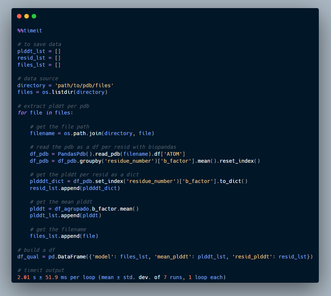The width and height of the screenshot is (331, 296).
Task: Click PandasPdb().read_pdb(filename) expression
Action: (104, 154)
